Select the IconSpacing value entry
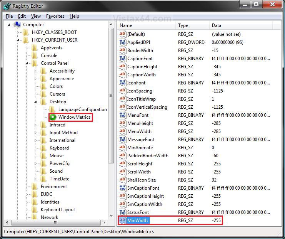 (140, 91)
